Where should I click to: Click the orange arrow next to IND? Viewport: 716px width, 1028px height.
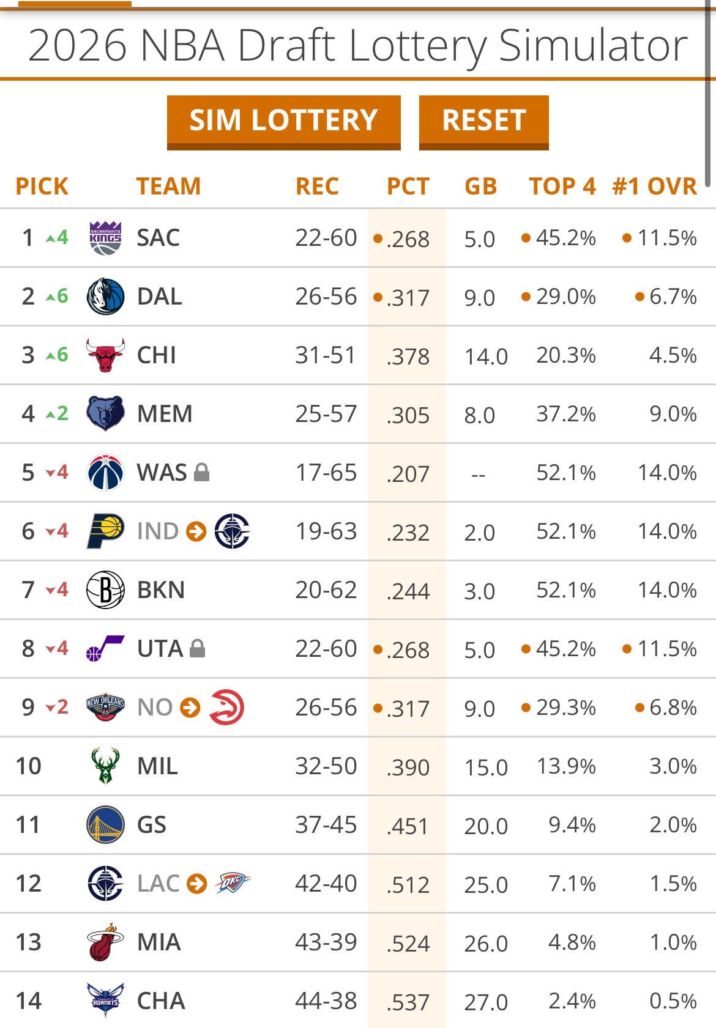coord(196,531)
